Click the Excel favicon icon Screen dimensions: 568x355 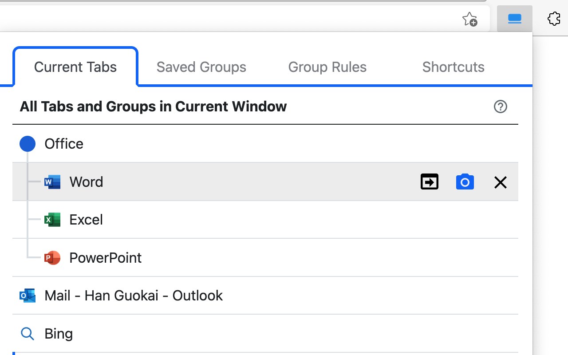(52, 220)
